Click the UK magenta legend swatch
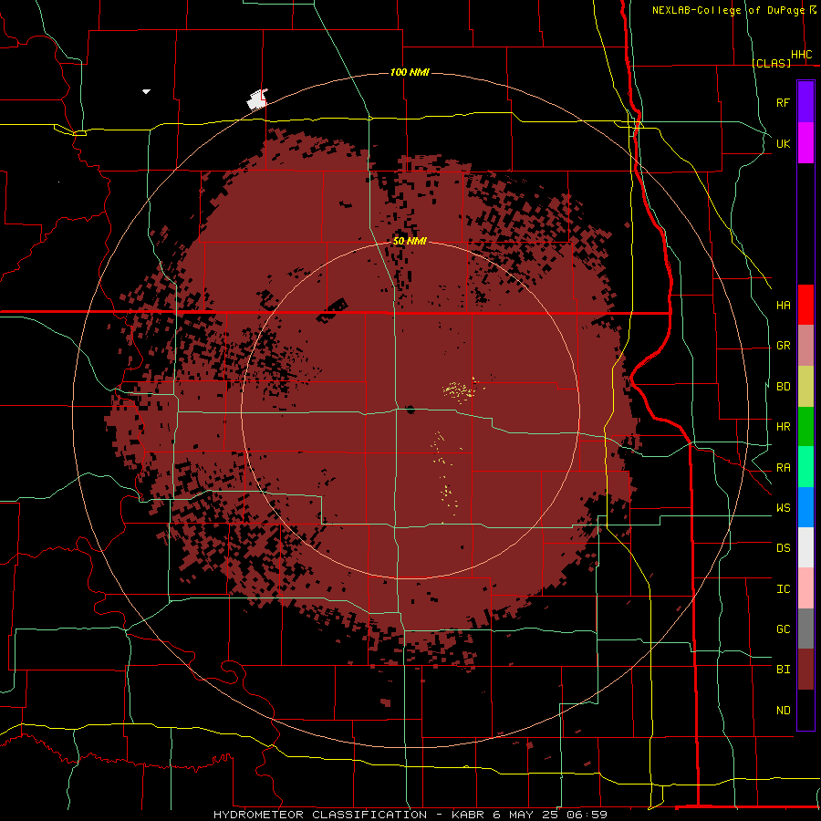The height and width of the screenshot is (821, 821). click(805, 143)
